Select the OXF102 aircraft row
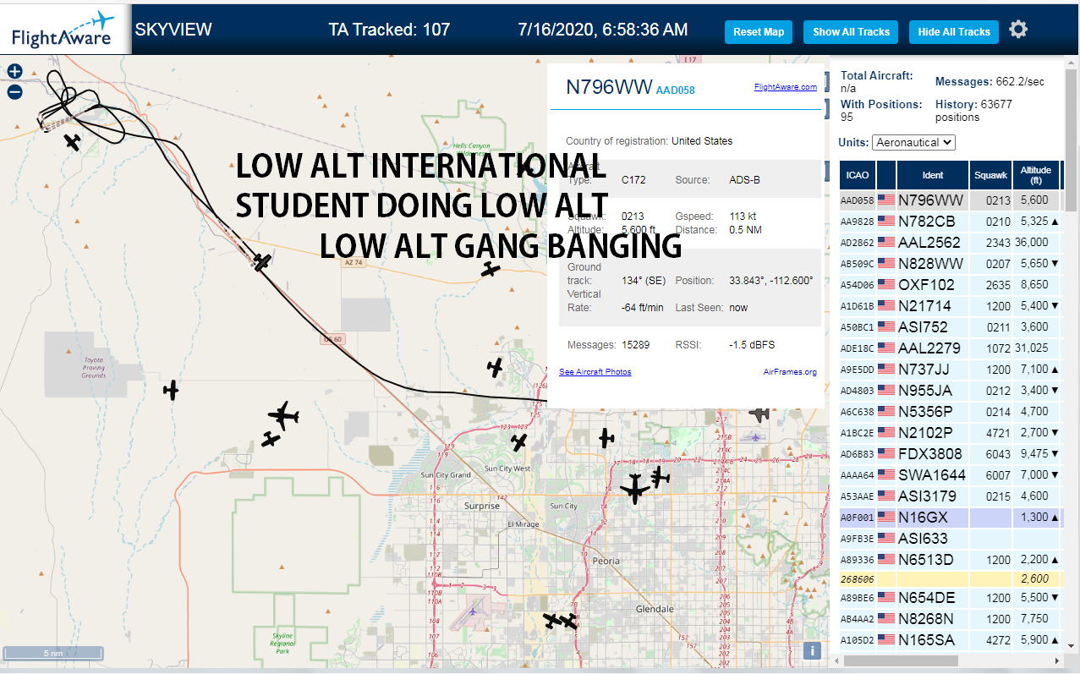The image size is (1080, 674). point(951,285)
